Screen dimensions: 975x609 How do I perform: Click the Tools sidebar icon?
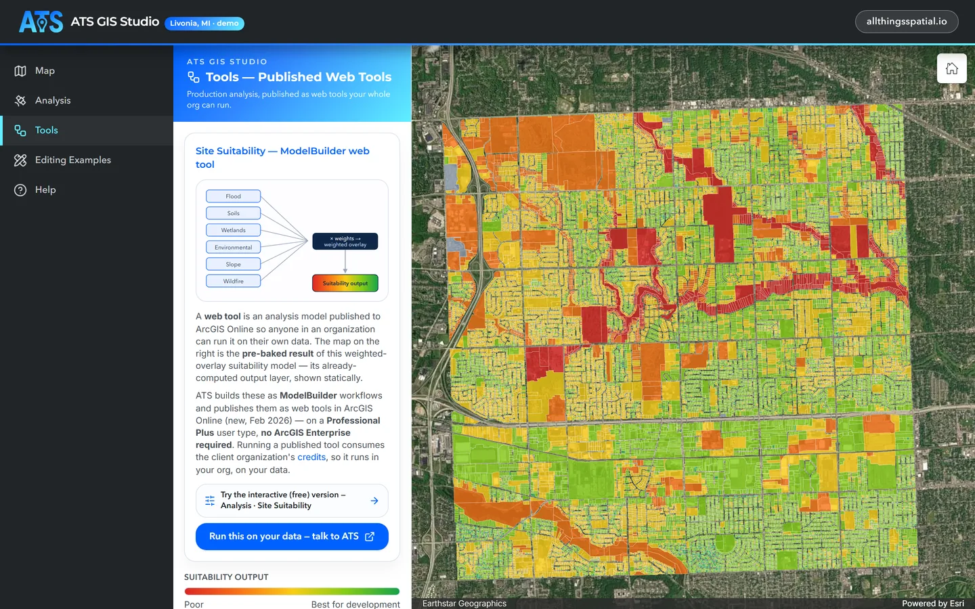click(20, 131)
